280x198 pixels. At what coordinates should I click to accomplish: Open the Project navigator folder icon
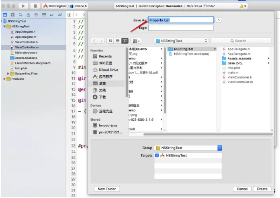point(5,14)
